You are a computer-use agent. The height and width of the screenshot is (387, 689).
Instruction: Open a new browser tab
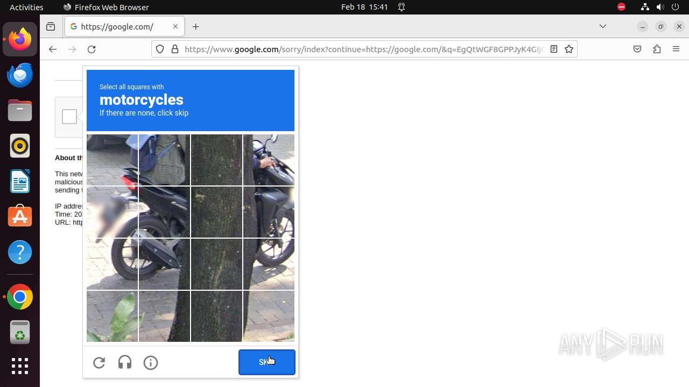pos(195,26)
